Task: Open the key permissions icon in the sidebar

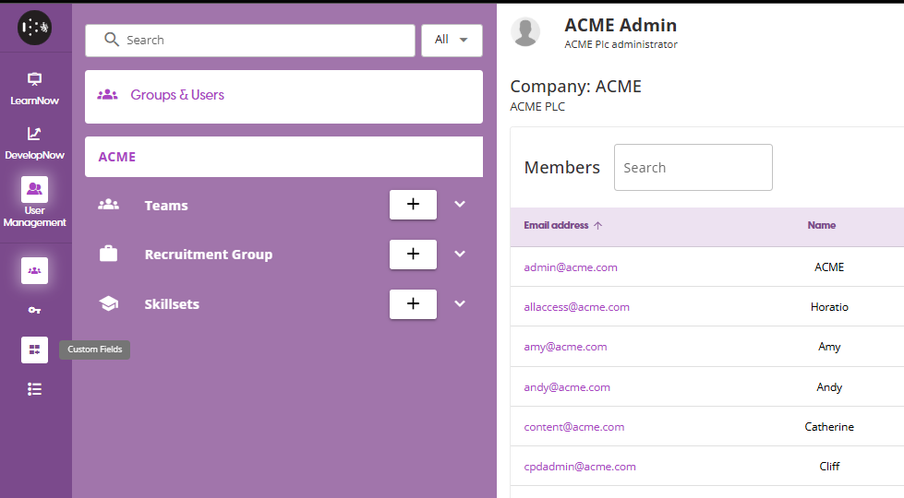Action: pyautogui.click(x=34, y=311)
